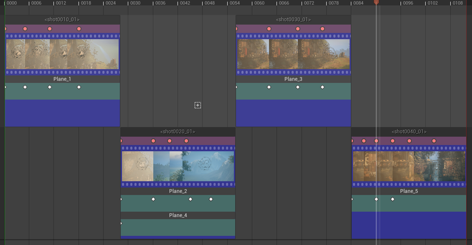Select the middle diamond keyframe on Plane_3 track
Image resolution: width=472 pixels, height=245 pixels.
297,87
